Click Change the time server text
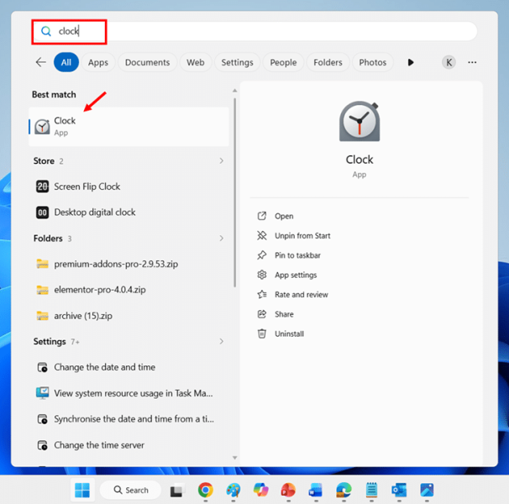This screenshot has height=504, width=509. (x=99, y=445)
